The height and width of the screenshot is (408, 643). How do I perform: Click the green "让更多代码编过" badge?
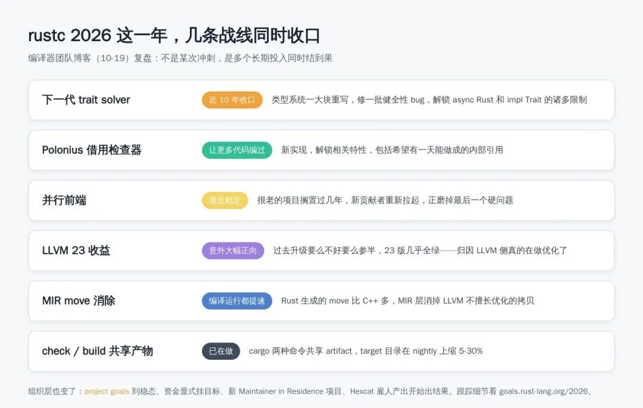click(x=237, y=150)
